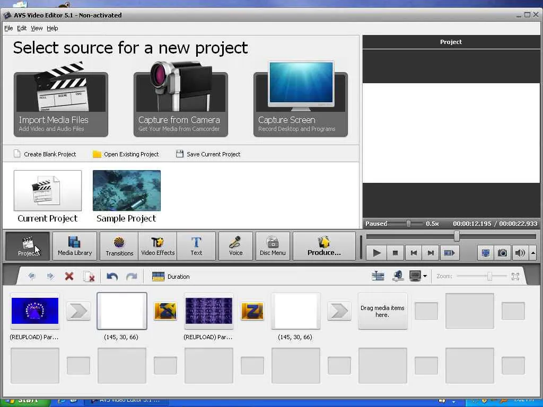This screenshot has width=543, height=407.
Task: Go to previous frame in the preview
Action: (414, 253)
